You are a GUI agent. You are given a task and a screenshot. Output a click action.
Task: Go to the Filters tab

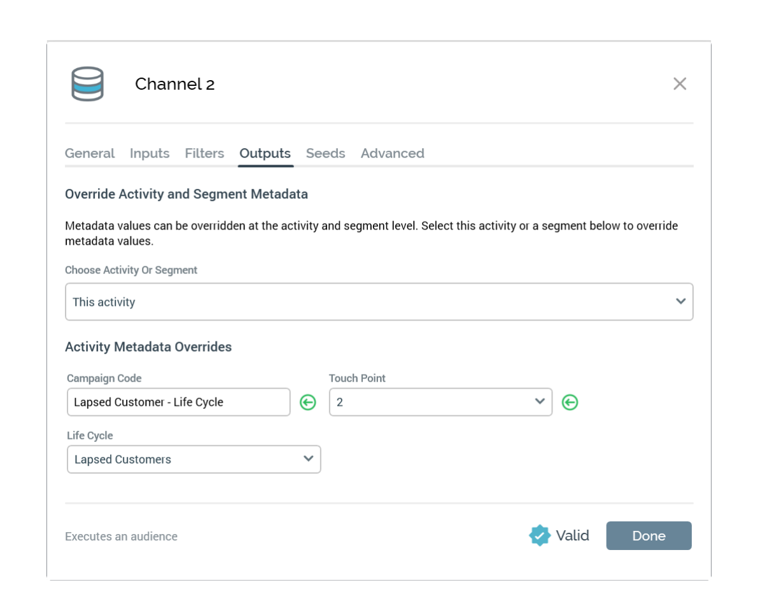pyautogui.click(x=204, y=153)
